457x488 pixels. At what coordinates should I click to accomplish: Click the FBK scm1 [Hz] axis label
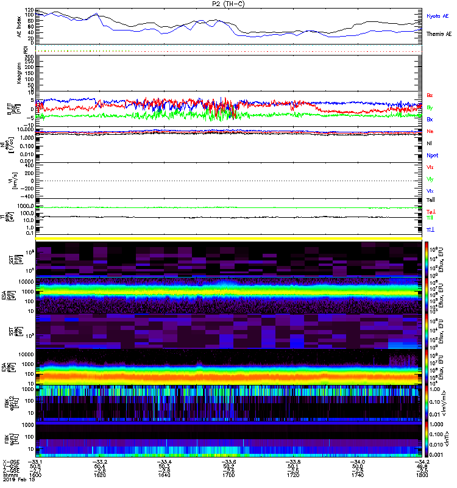click(x=12, y=439)
